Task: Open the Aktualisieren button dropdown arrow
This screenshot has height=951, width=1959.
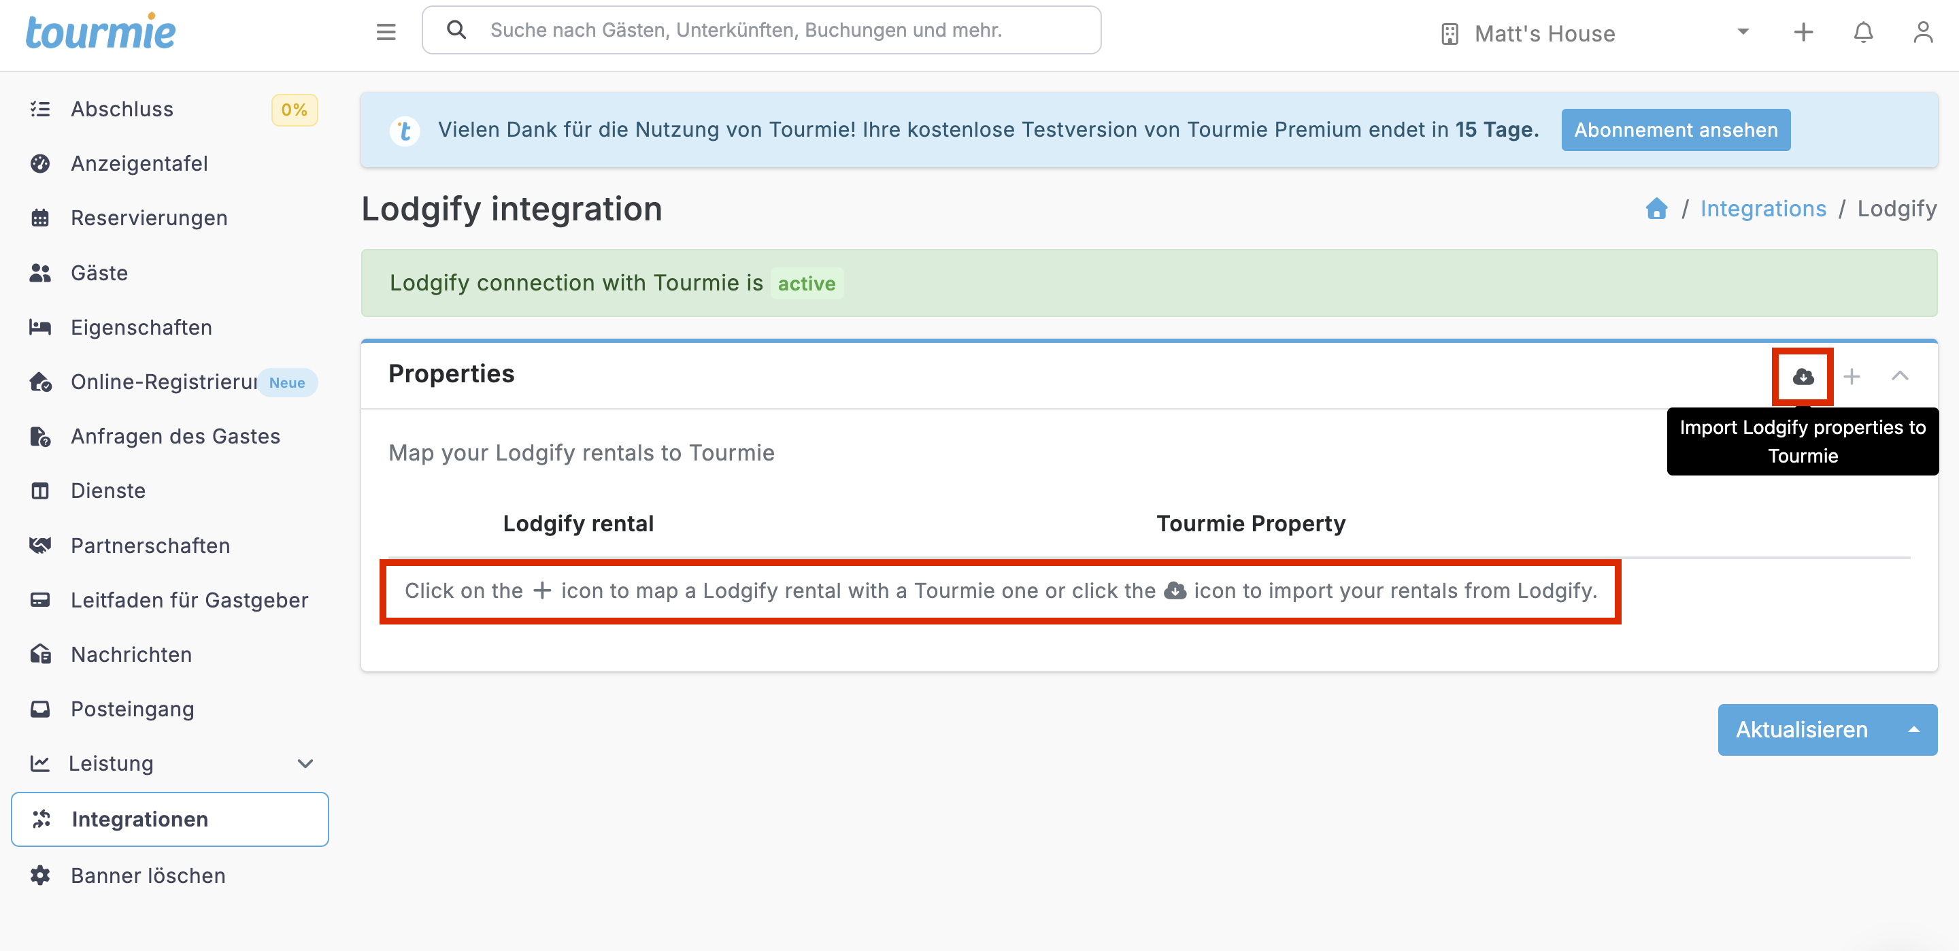Action: pos(1913,730)
